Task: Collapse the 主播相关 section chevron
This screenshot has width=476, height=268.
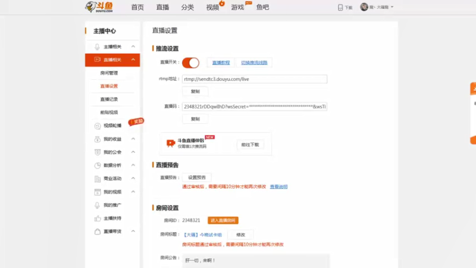Action: (133, 46)
